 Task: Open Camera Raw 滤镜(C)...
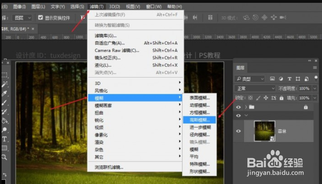point(135,50)
